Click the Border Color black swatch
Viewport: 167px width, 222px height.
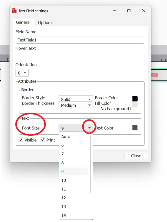coord(135,99)
